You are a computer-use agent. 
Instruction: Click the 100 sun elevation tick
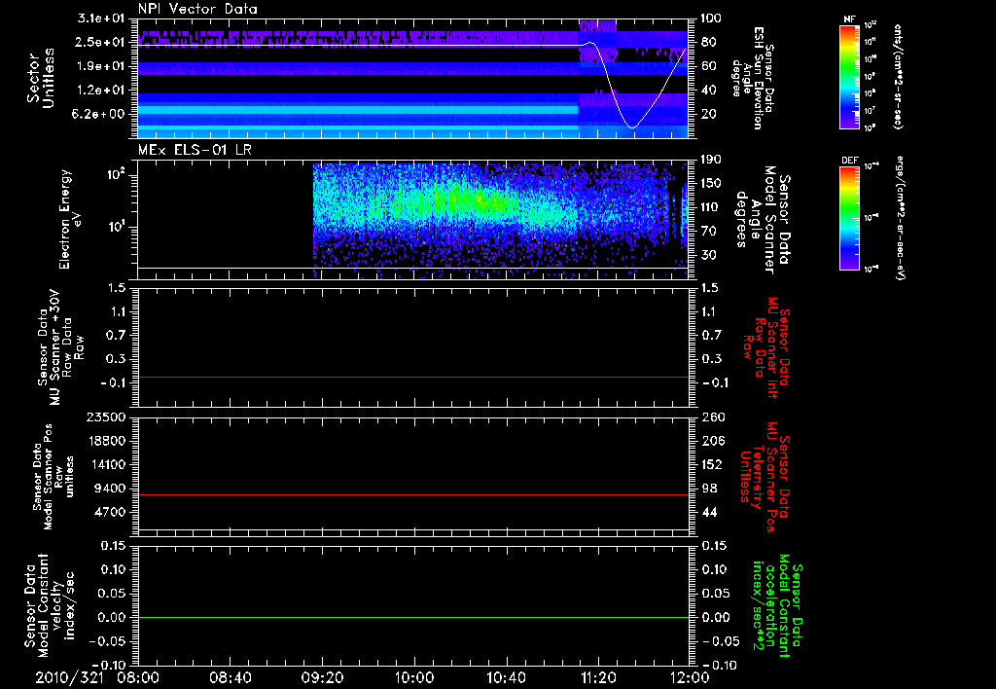[711, 18]
